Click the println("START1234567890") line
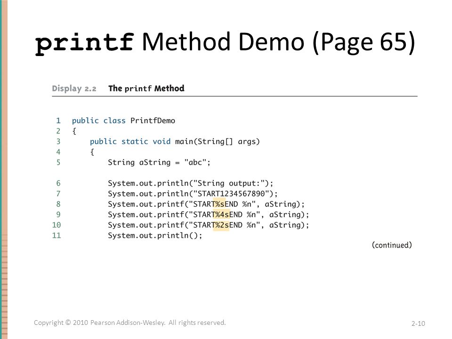 point(193,194)
